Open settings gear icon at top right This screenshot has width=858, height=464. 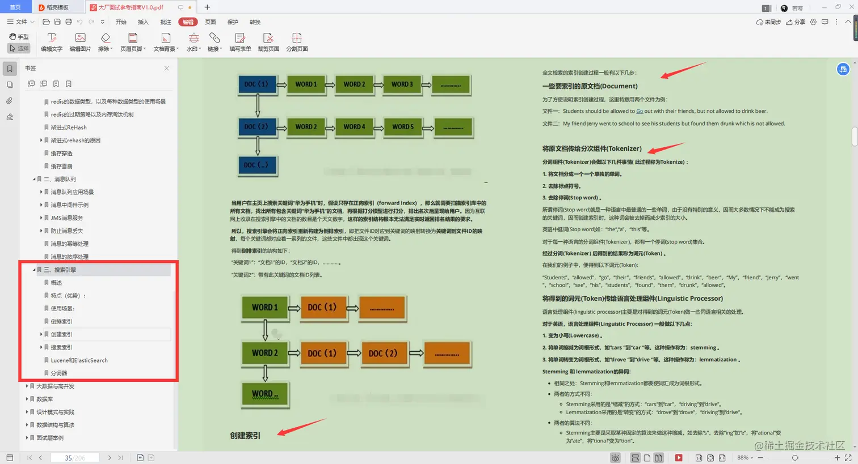pos(813,22)
